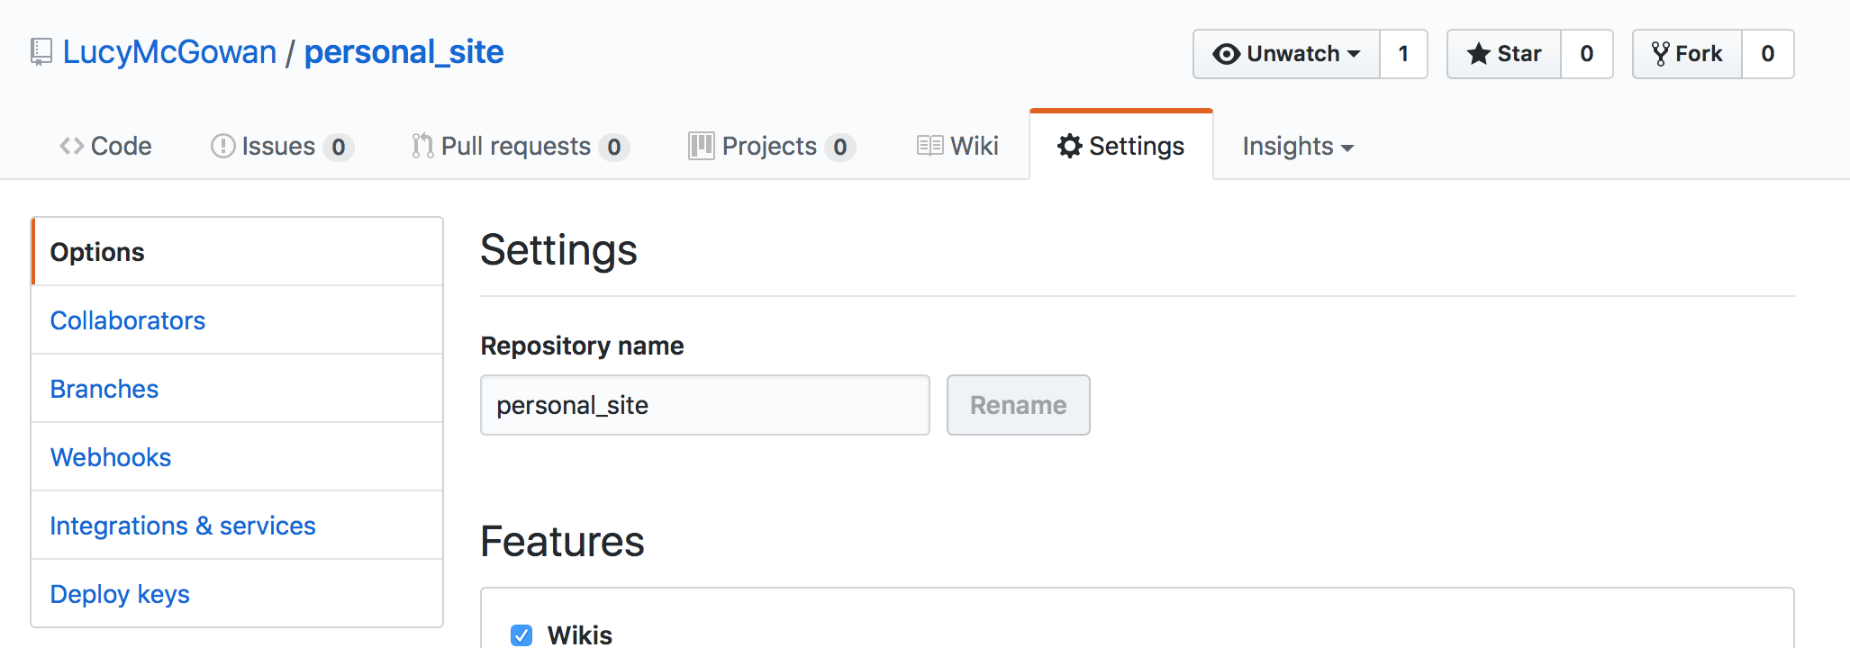Open the Unwatch dropdown menu
The width and height of the screenshot is (1850, 648).
coord(1286,54)
